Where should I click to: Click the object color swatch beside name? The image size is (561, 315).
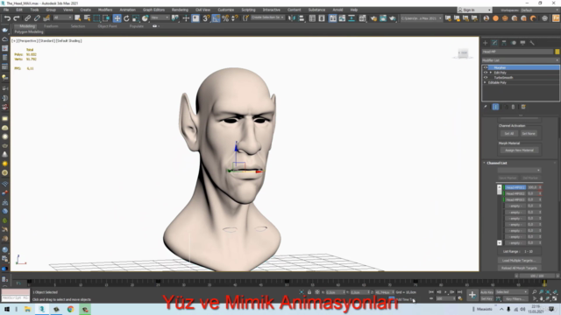tap(557, 52)
